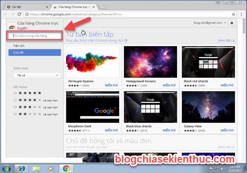
Task: Select Tiện ích in sidebar
Action: pyautogui.click(x=19, y=46)
